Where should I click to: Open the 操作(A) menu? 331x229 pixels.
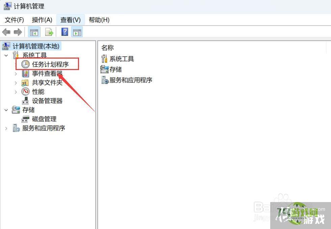(42, 20)
